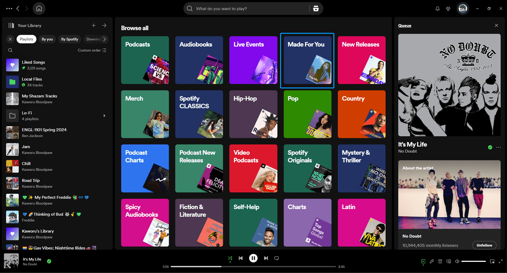The width and height of the screenshot is (507, 273).
Task: Search within Your Library
Action: [x=10, y=50]
